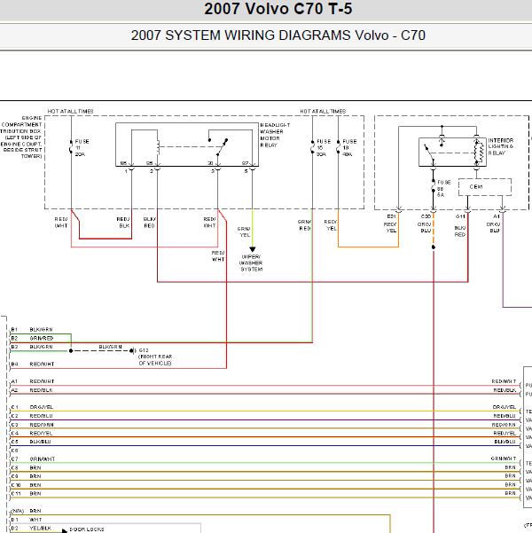The height and width of the screenshot is (533, 532).
Task: Click the 'WIPER/WASHER SYSTEM' reference label
Action: 251,263
